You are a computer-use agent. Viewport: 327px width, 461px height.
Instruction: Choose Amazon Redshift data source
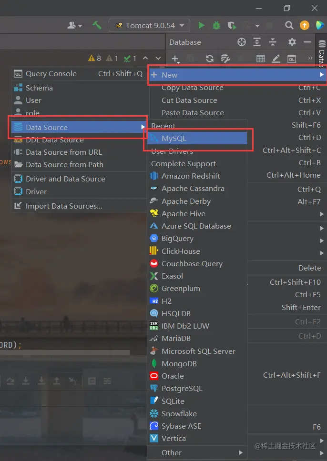point(197,176)
